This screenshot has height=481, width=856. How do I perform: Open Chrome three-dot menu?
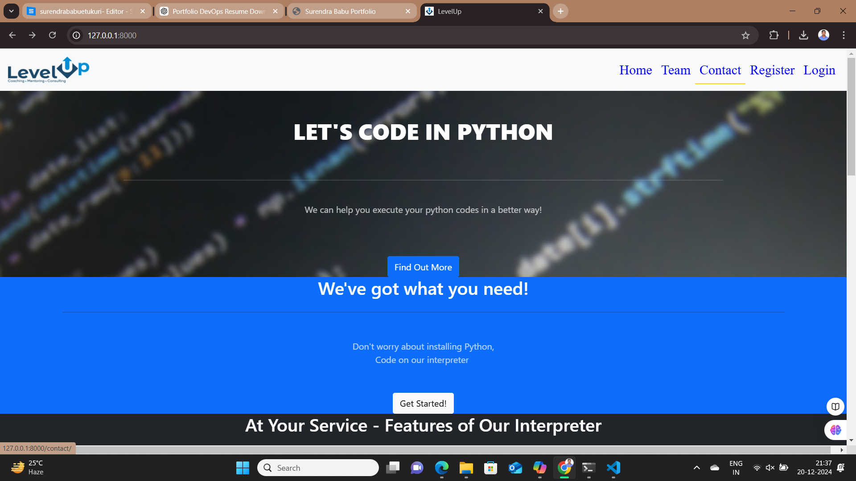click(x=844, y=35)
